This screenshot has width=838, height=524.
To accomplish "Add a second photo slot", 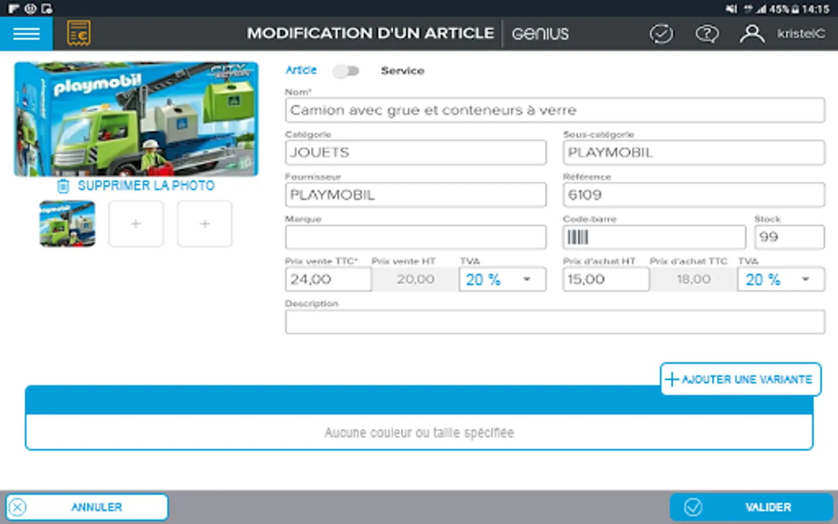I will click(x=136, y=224).
